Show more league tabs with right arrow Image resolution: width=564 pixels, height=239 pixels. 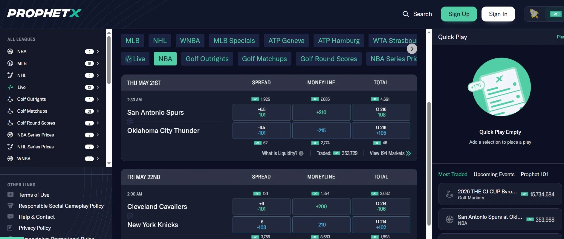tap(412, 49)
